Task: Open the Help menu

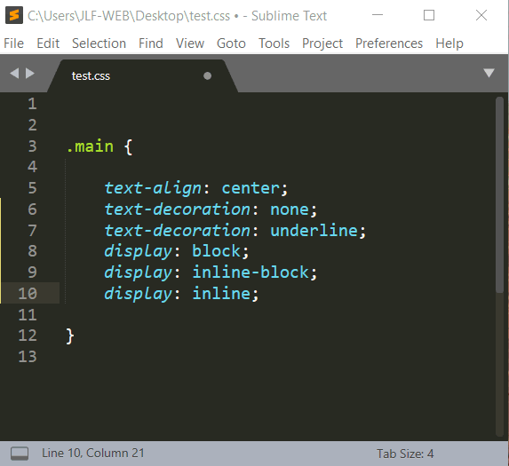Action: (449, 43)
